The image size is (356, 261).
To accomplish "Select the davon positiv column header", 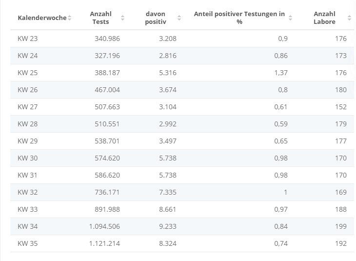I will pyautogui.click(x=156, y=18).
